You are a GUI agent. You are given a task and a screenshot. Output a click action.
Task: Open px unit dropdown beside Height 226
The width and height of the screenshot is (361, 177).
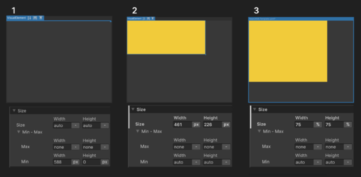[226, 125]
